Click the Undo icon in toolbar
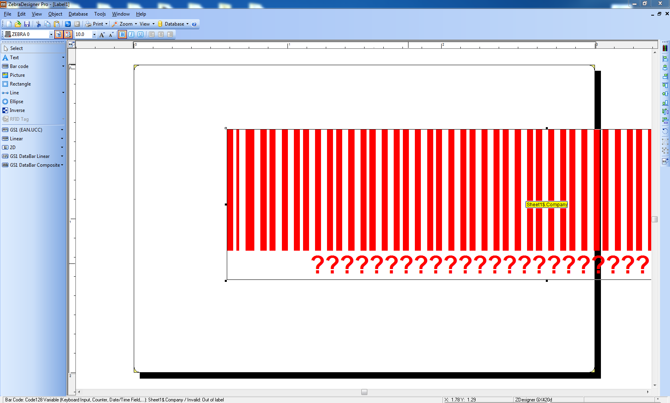This screenshot has width=670, height=403. tap(68, 24)
